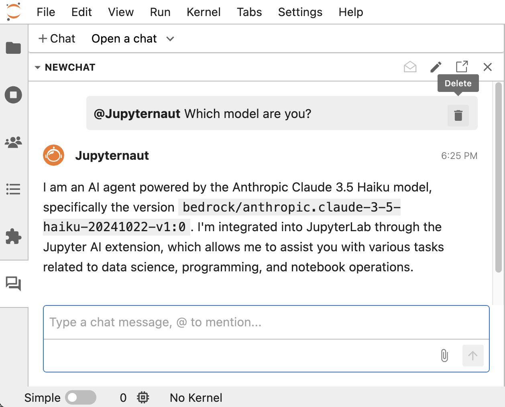The image size is (505, 407).
Task: Click the chat message input field
Action: point(266,322)
